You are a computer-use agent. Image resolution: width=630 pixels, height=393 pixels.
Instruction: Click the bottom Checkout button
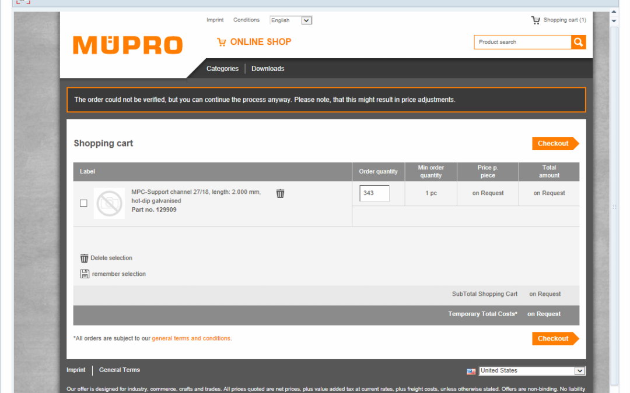pos(555,338)
